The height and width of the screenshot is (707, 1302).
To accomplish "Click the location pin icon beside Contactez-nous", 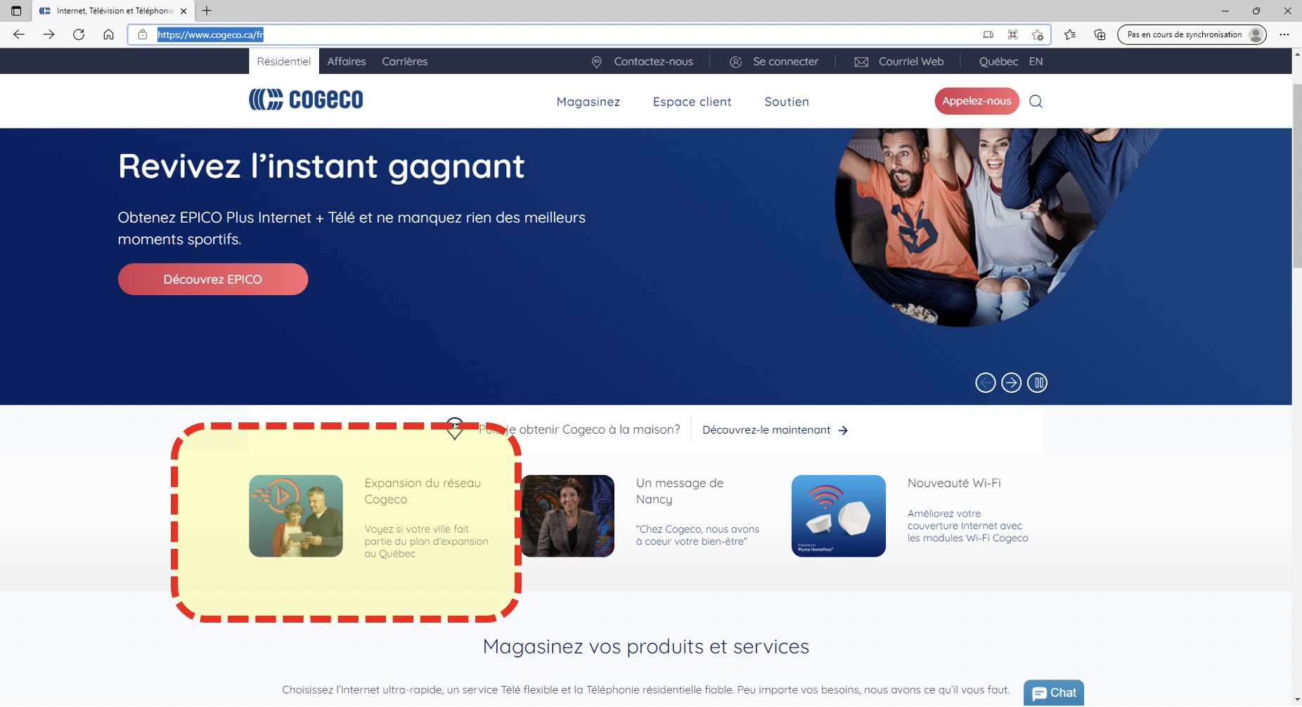I will click(x=597, y=62).
